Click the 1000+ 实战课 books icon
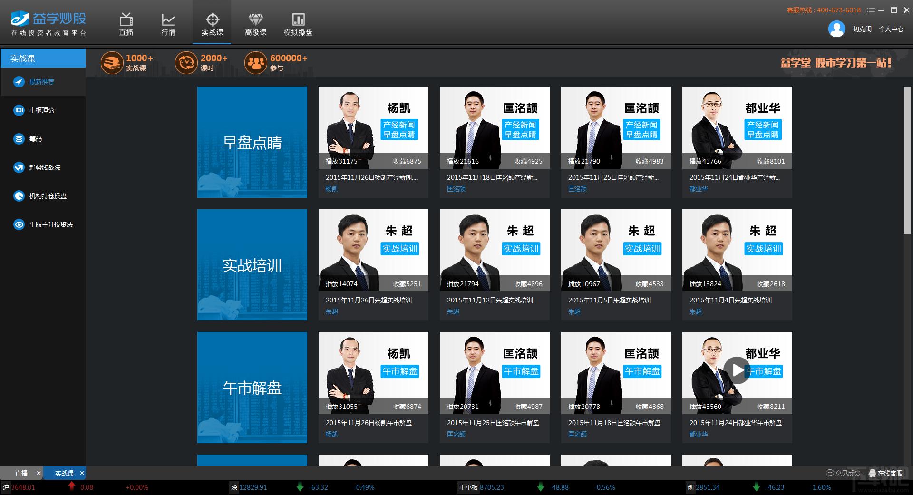 pos(112,63)
